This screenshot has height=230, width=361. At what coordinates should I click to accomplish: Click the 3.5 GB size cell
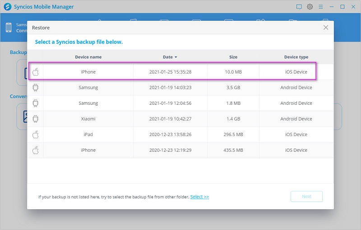[233, 88]
